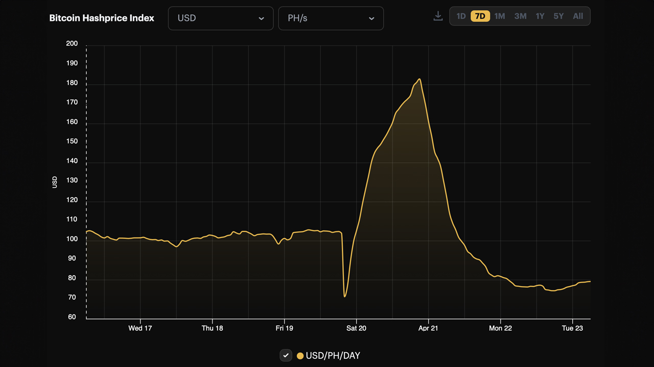Select the 1D time range
The height and width of the screenshot is (367, 654).
tap(460, 16)
